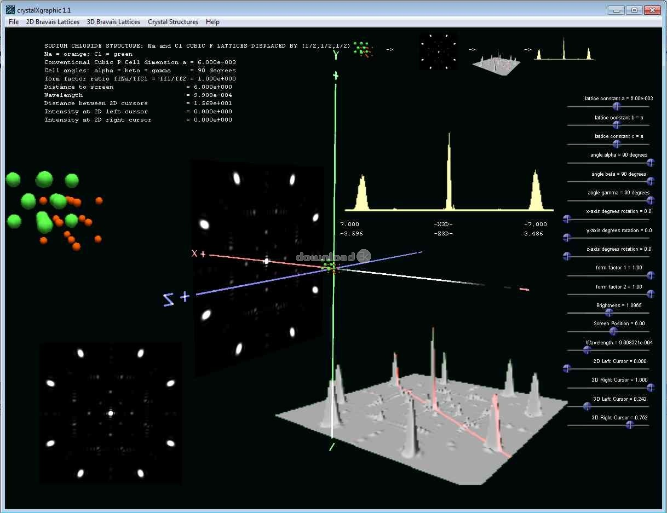Click the '7.000' graph axis value

coord(350,224)
